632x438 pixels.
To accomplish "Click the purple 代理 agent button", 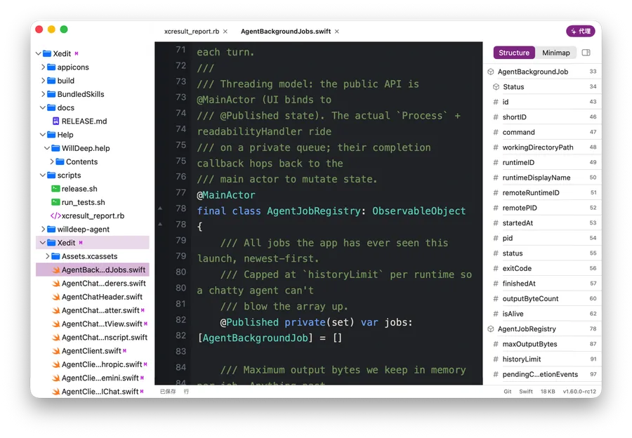I will click(x=581, y=31).
